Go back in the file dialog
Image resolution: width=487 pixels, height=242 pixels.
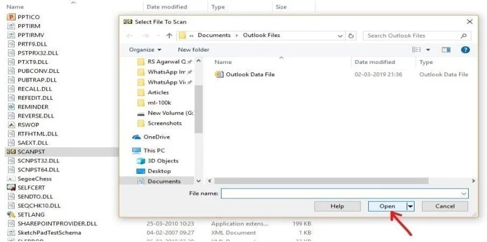pos(130,36)
